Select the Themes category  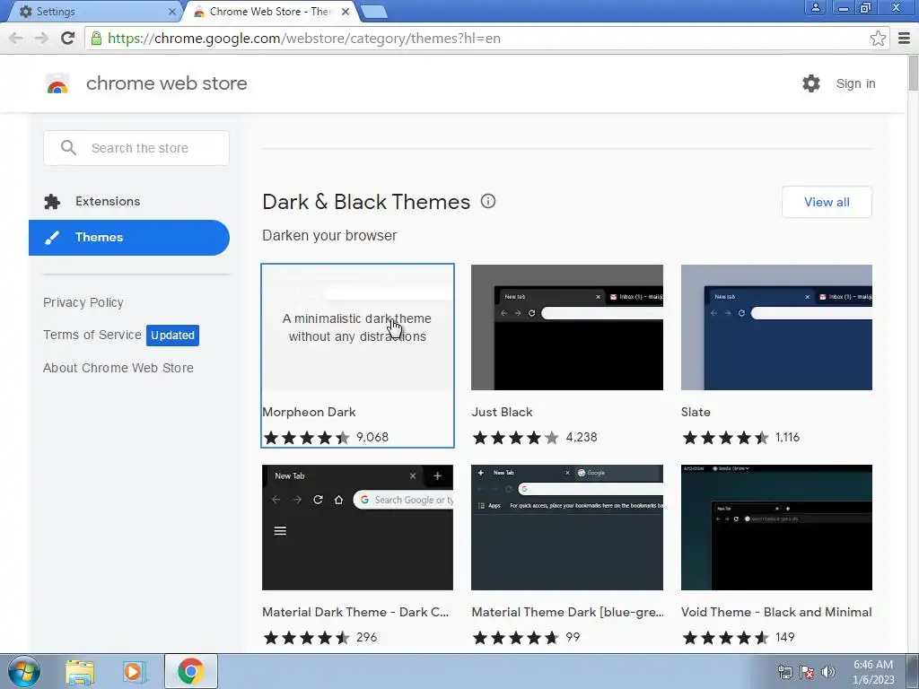(x=129, y=237)
